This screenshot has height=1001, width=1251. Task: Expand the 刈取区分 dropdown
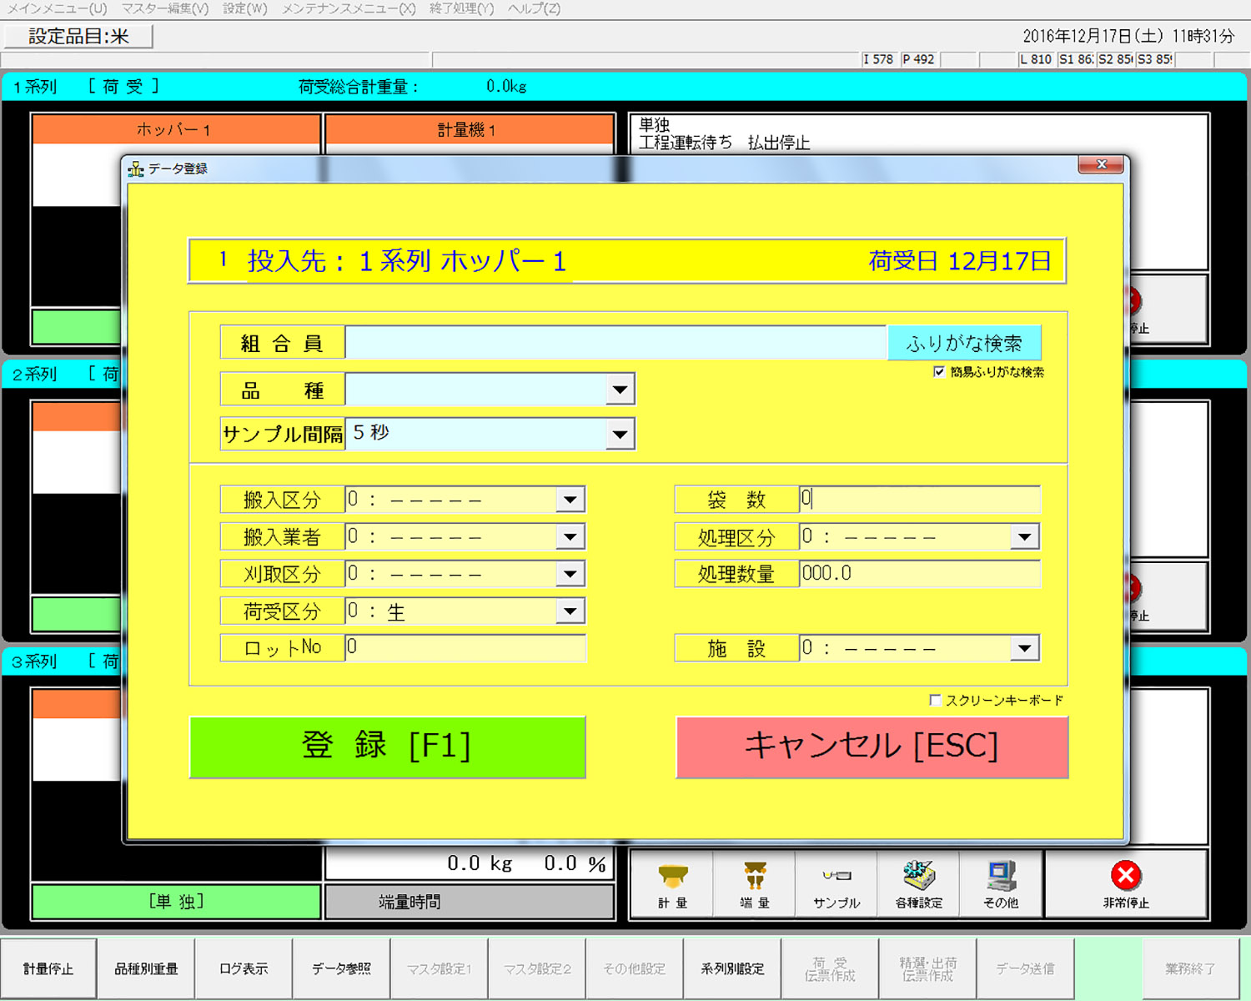click(570, 574)
